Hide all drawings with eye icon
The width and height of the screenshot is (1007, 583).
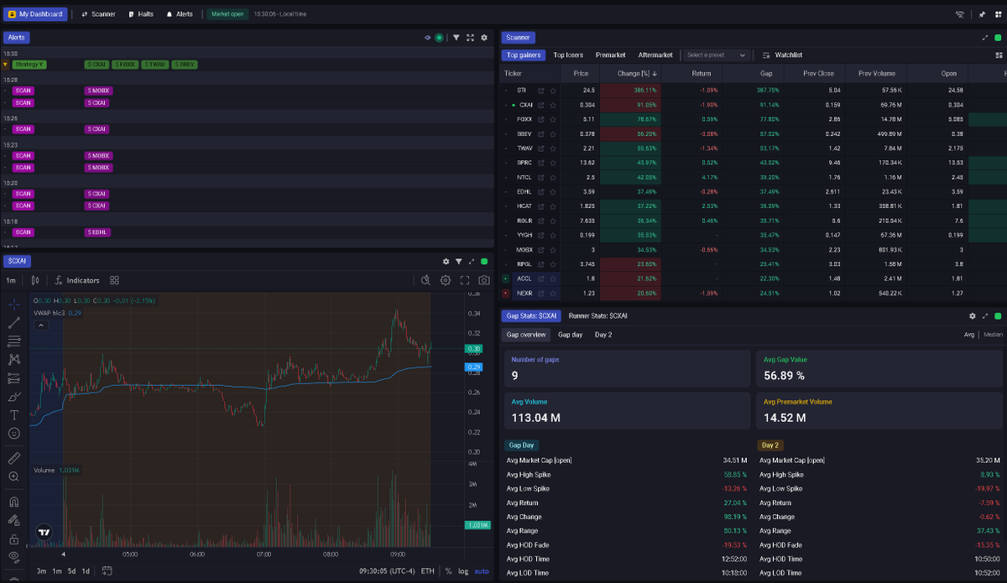pyautogui.click(x=14, y=556)
